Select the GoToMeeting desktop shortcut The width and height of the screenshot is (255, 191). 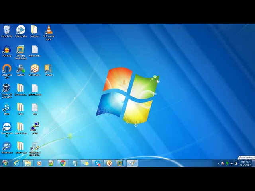(x=35, y=70)
